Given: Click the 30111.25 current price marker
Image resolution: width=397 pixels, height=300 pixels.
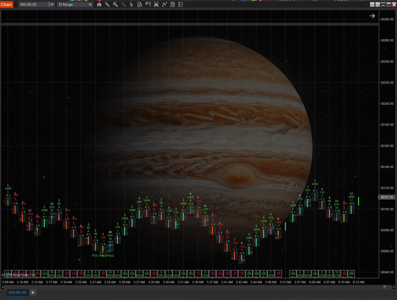Looking at the screenshot, I should 387,197.
